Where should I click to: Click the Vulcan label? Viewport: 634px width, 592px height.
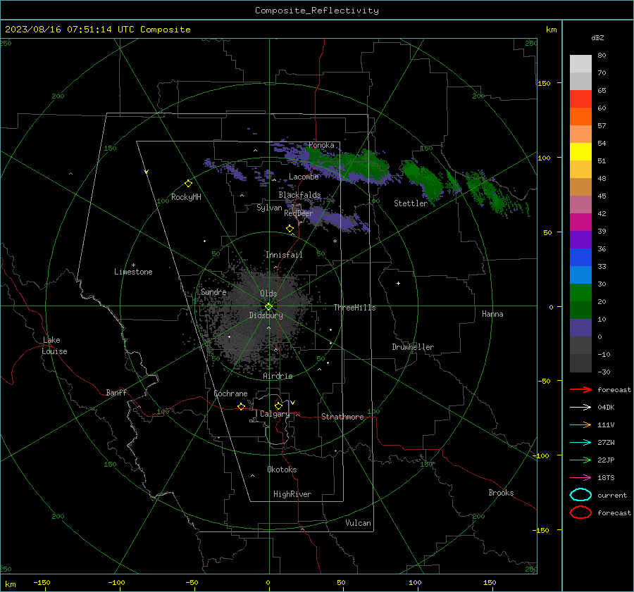(x=358, y=523)
